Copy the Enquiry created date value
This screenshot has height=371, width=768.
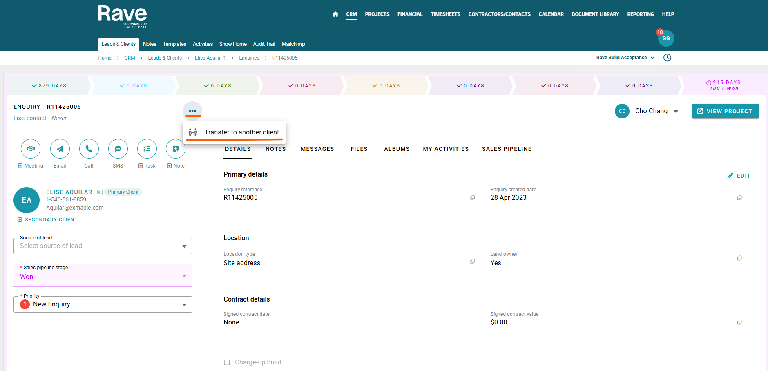point(739,198)
